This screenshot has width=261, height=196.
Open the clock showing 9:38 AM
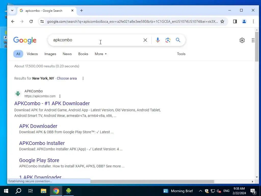tap(239, 191)
